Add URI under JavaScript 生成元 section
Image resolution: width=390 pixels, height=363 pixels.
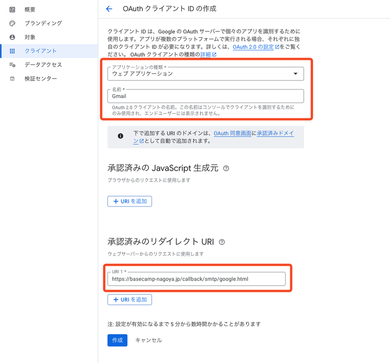pyautogui.click(x=129, y=201)
